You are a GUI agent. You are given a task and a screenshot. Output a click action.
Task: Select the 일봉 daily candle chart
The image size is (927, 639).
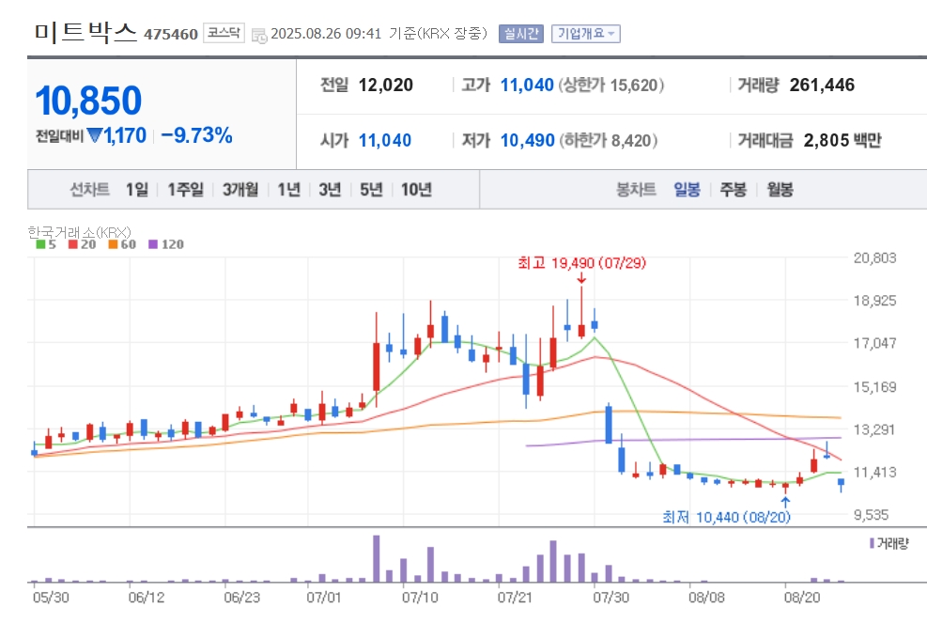(687, 189)
